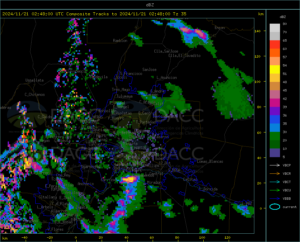Click the Uspallata town label
Image resolution: width=300 pixels, height=242 pixels.
point(34,80)
